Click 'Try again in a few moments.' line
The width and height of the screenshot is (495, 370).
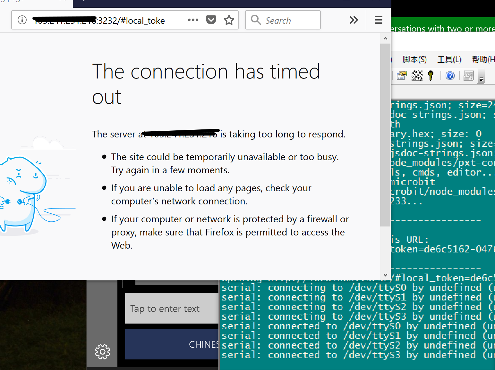point(170,170)
